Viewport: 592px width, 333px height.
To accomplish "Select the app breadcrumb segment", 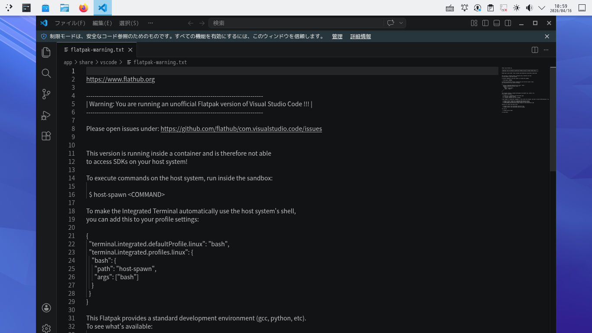I will click(x=68, y=62).
